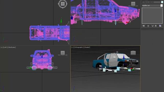Viewport: 164px width, 92px height.
Task: Click the ViewCube in the Left viewport
Action: point(63,53)
